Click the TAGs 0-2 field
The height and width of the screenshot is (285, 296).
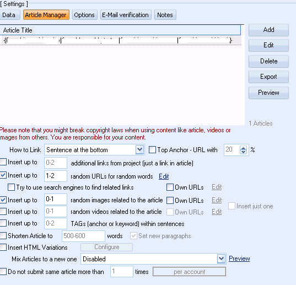56,223
